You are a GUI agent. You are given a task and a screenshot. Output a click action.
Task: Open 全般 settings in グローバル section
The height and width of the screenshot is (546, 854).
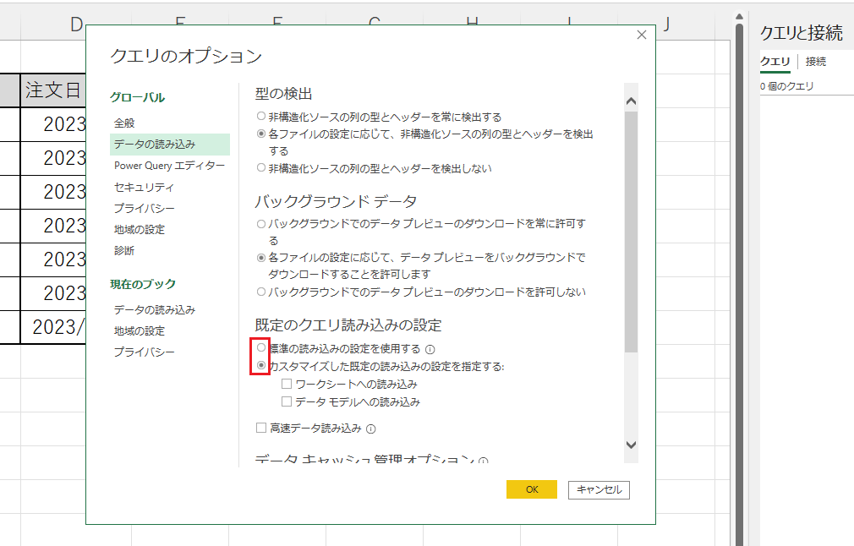pos(124,123)
